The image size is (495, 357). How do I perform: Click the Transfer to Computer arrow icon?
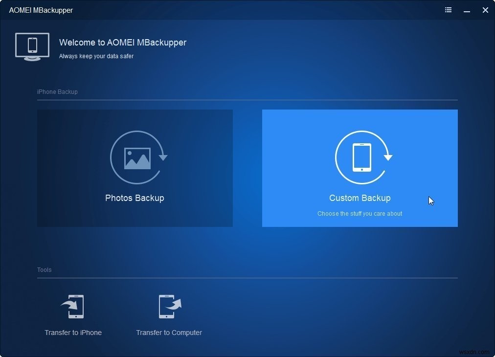(x=169, y=307)
